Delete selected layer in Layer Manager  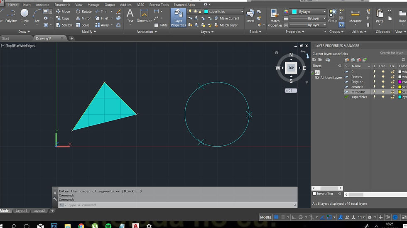359,60
